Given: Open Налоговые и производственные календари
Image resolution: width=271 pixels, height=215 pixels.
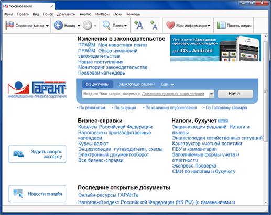Looking at the screenshot, I should 115,135.
